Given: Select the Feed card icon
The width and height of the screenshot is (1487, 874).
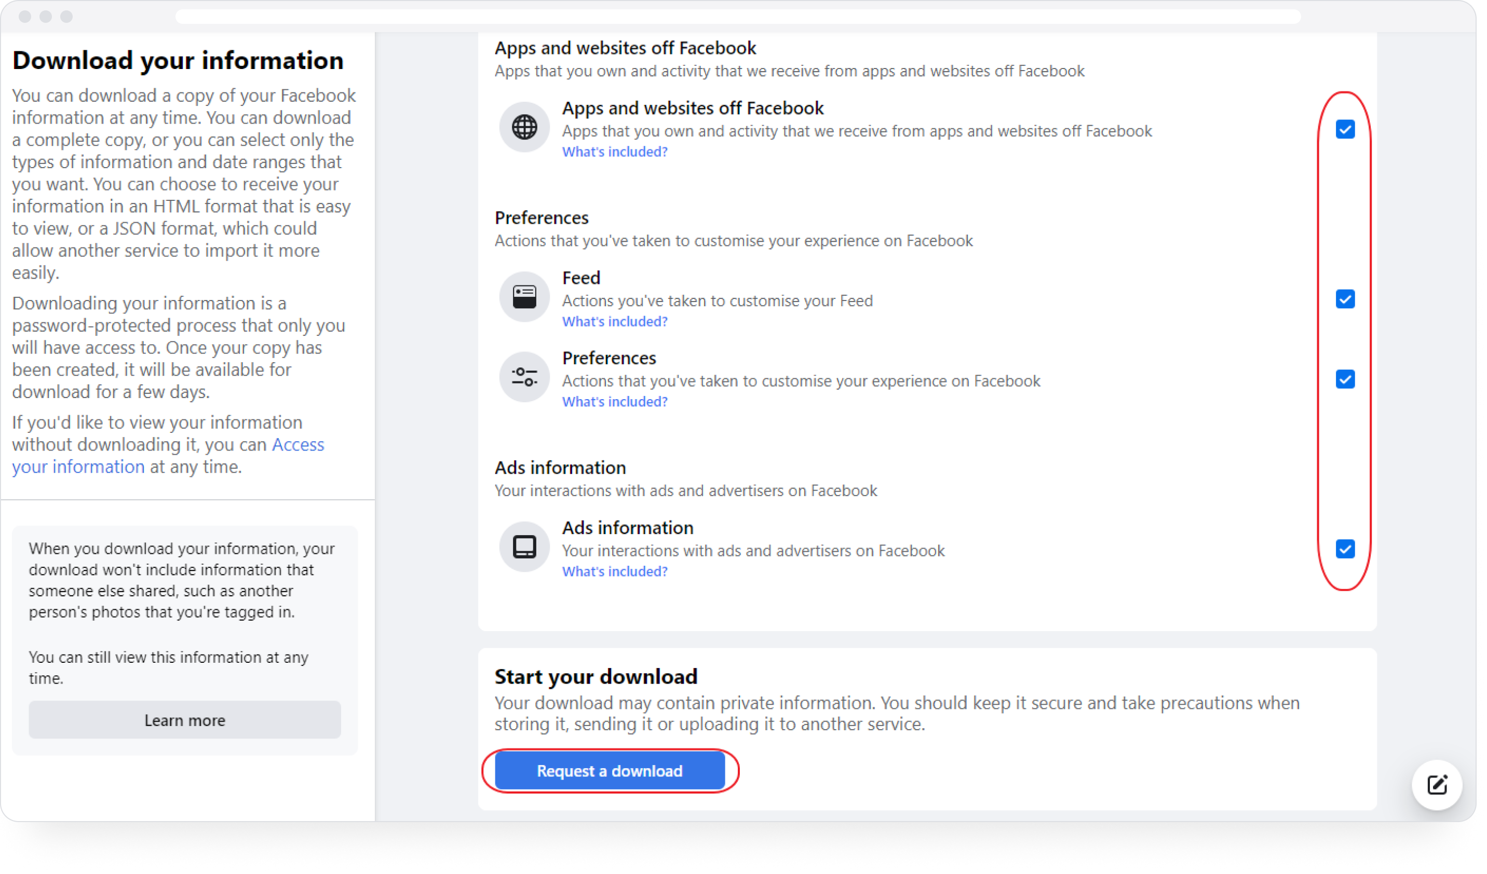Looking at the screenshot, I should [524, 296].
